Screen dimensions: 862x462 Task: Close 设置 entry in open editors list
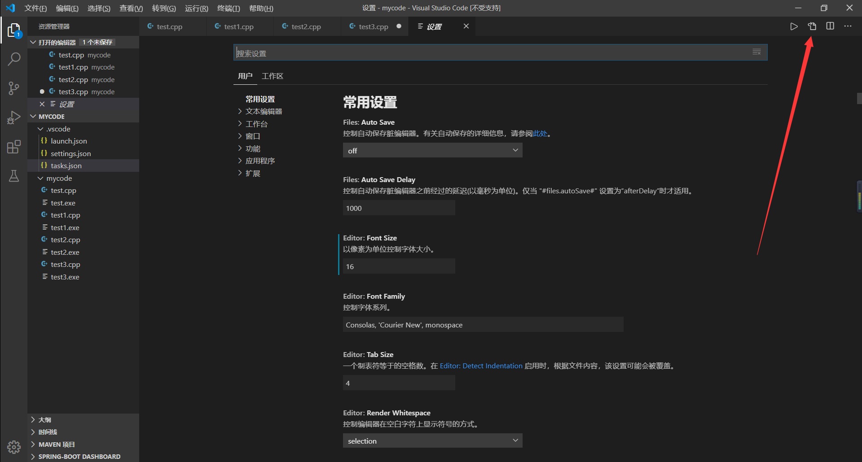pos(42,104)
